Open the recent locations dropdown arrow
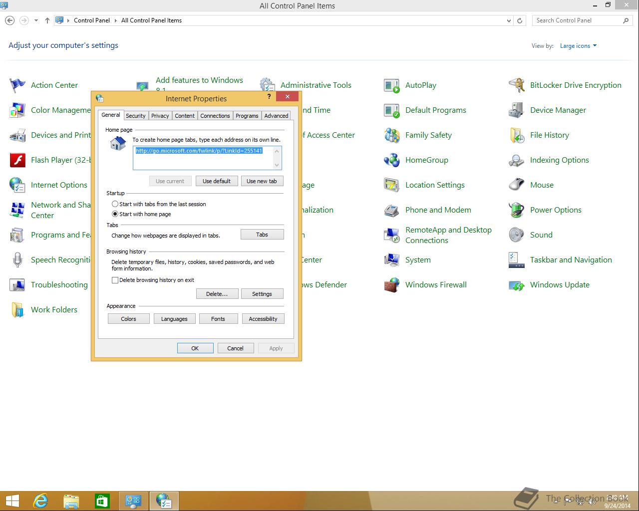Image resolution: width=639 pixels, height=511 pixels. [36, 20]
